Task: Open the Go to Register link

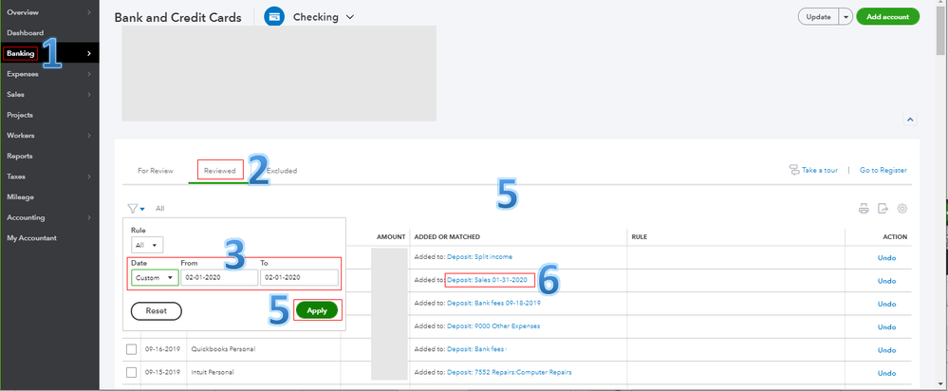Action: [883, 171]
